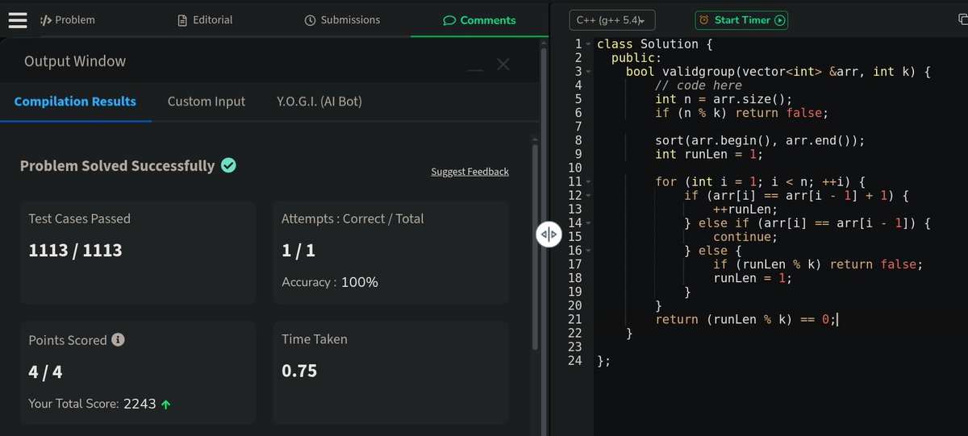The width and height of the screenshot is (968, 436).
Task: Click the '1 / 1' attempts value
Action: pyautogui.click(x=298, y=251)
